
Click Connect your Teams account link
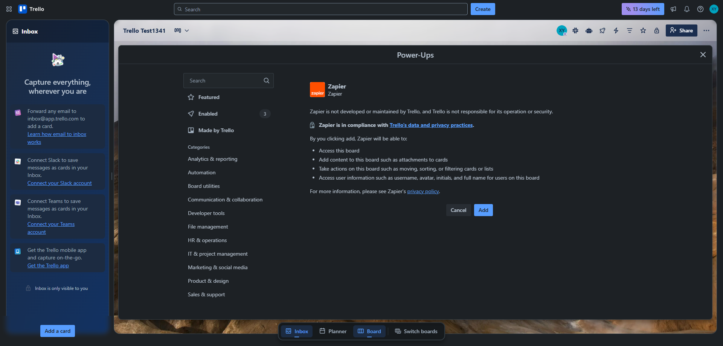[x=51, y=228]
